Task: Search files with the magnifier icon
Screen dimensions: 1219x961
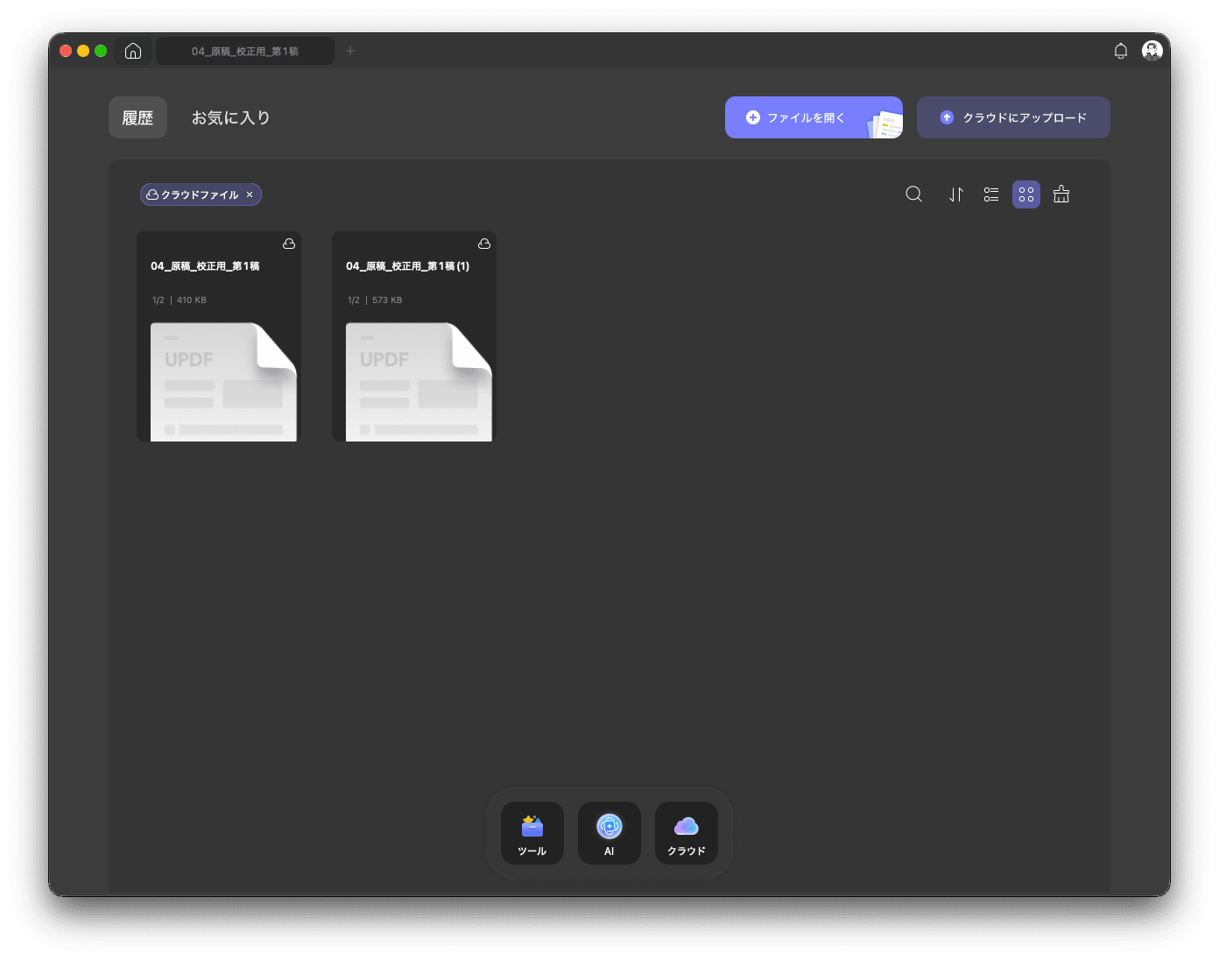Action: pos(913,194)
